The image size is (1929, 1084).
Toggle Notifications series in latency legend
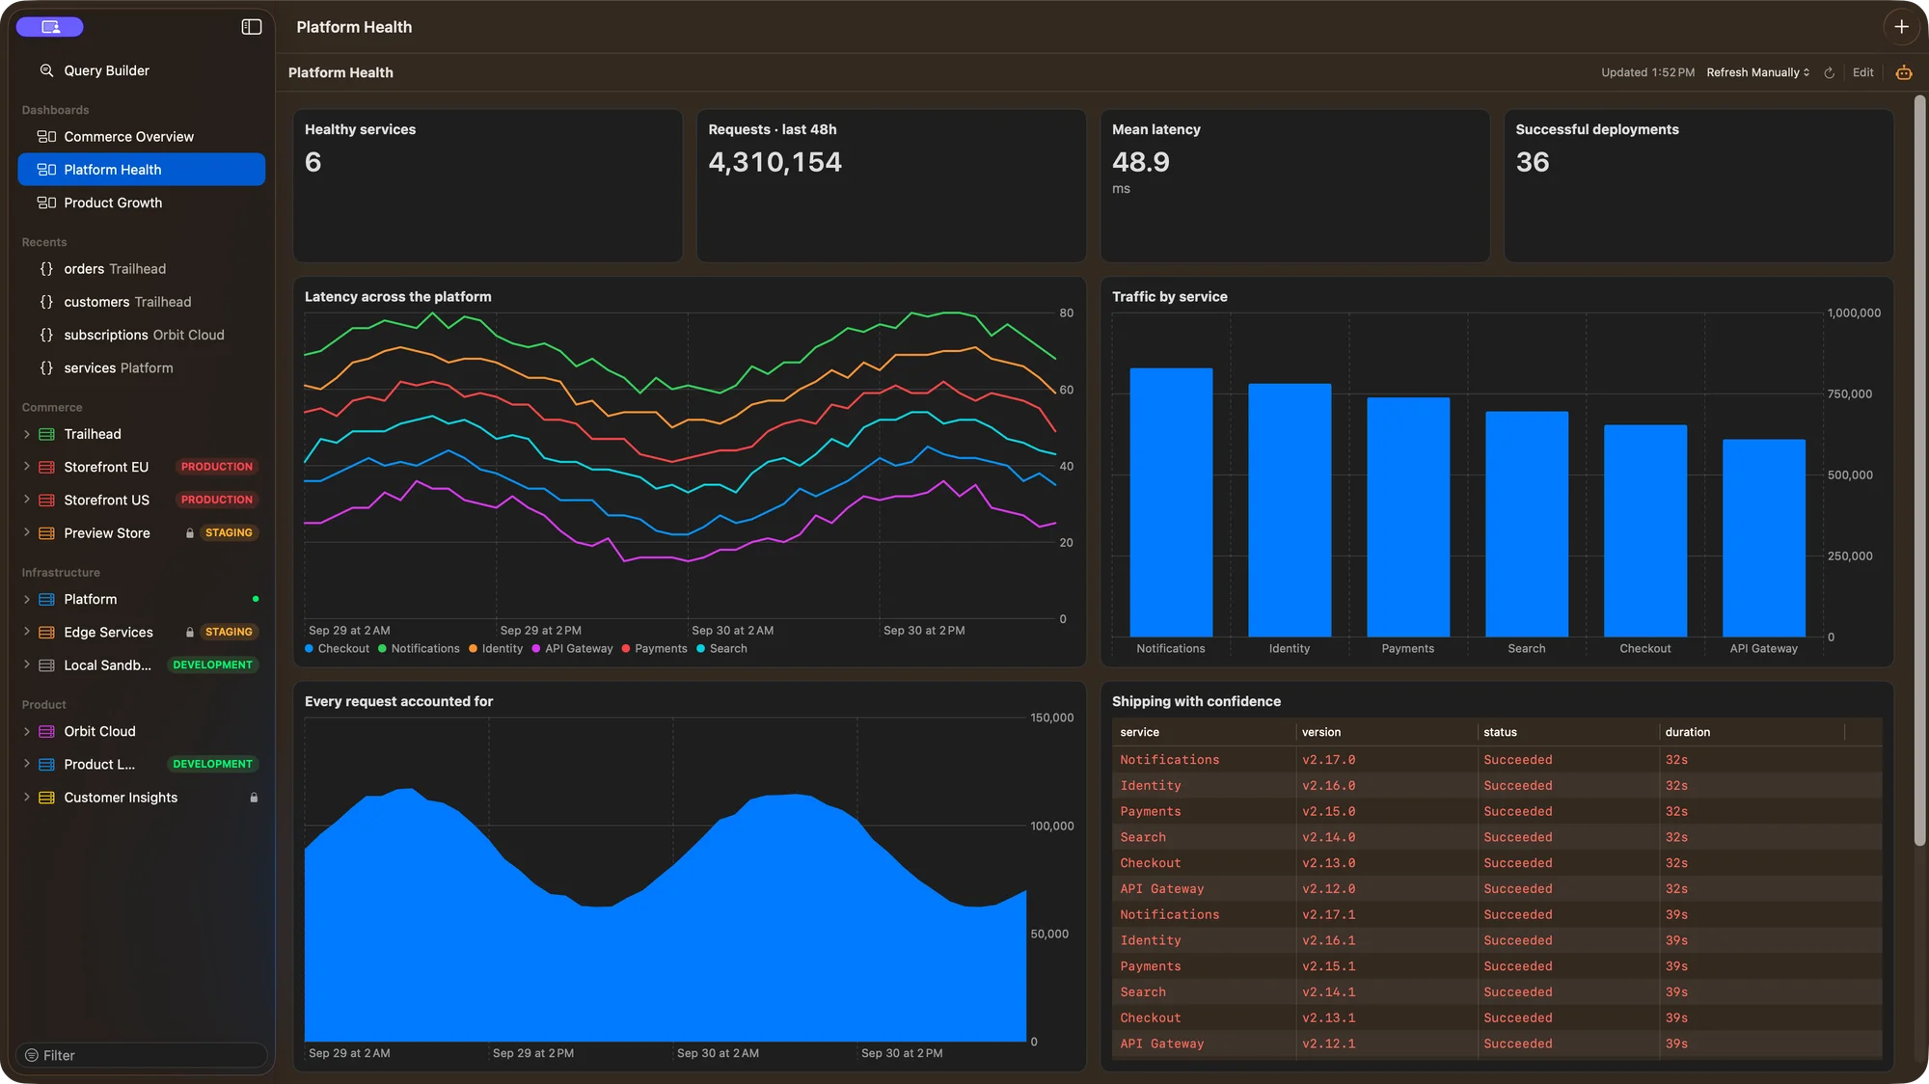pos(419,648)
